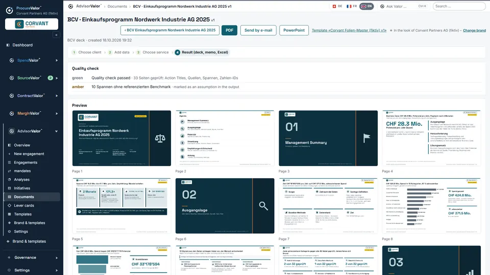Open Page 2 Agenda slide thumbnail
The height and width of the screenshot is (275, 490).
[x=225, y=138]
